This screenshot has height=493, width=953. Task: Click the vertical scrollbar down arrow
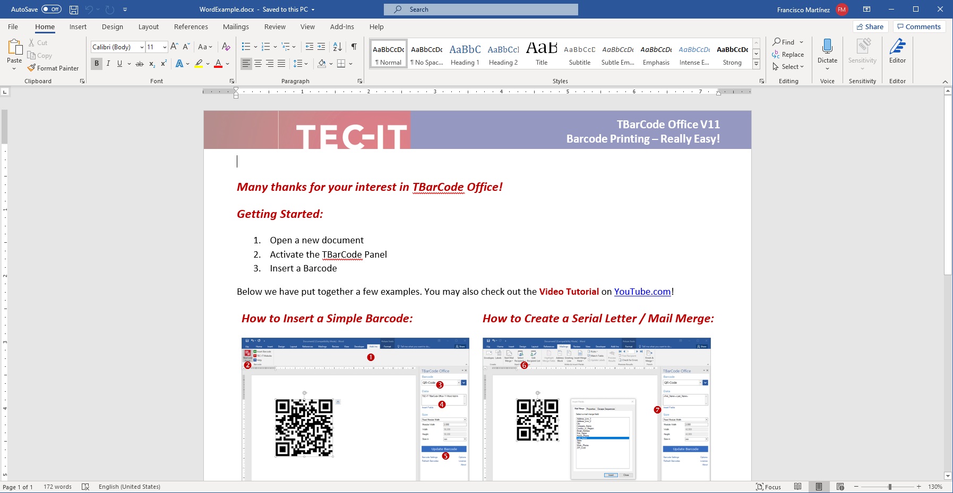[948, 476]
